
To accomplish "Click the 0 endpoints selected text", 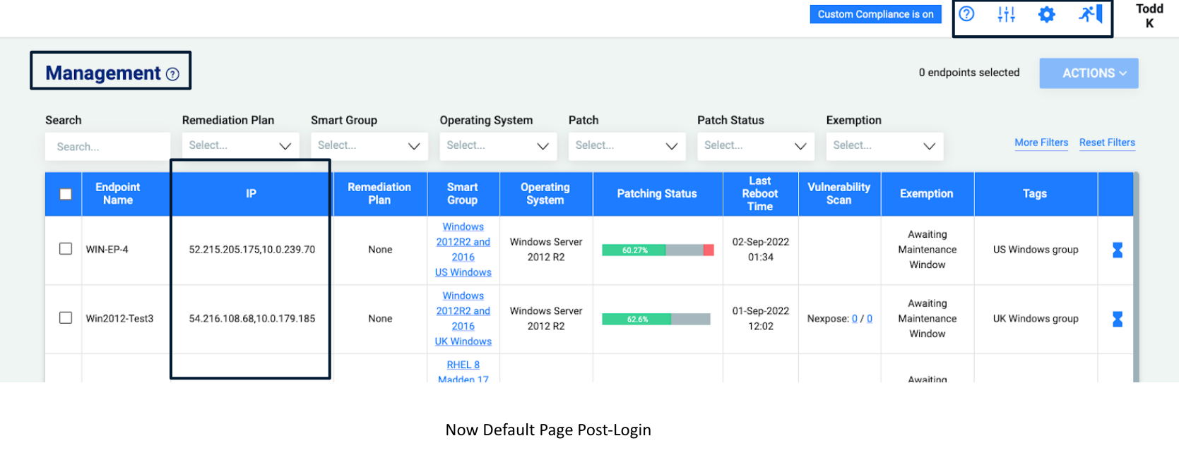I will [969, 73].
